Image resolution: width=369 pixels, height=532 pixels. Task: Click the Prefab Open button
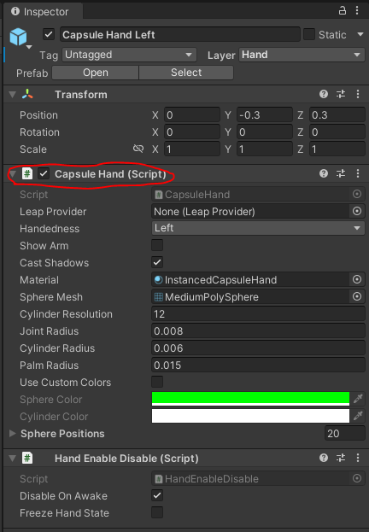point(96,73)
